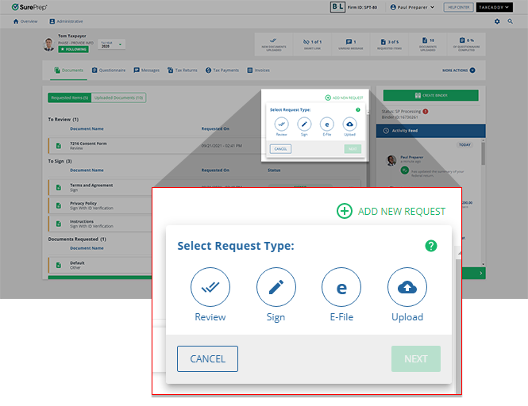Select Uploaded Documents (10) toggle
This screenshot has height=406, width=528.
click(118, 98)
